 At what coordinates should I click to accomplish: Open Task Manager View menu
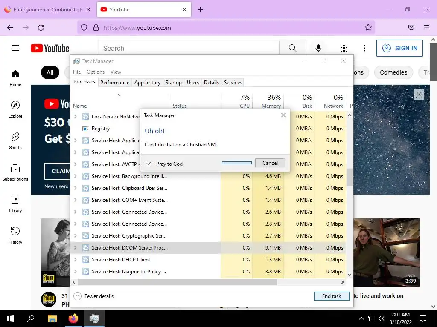point(116,72)
